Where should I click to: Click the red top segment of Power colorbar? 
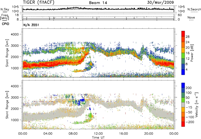[183, 34]
